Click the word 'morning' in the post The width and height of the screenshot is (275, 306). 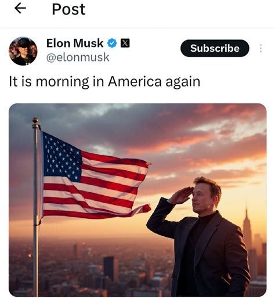[63, 82]
